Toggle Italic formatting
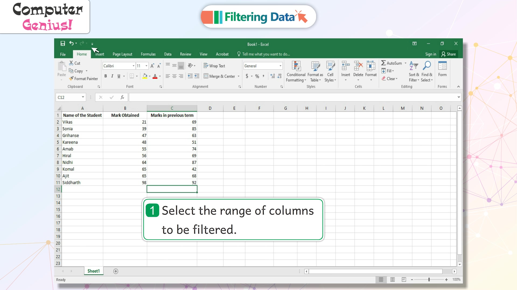The width and height of the screenshot is (517, 290). pos(112,76)
